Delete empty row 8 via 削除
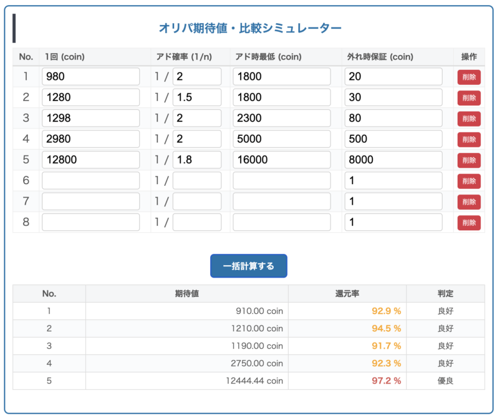 (468, 223)
